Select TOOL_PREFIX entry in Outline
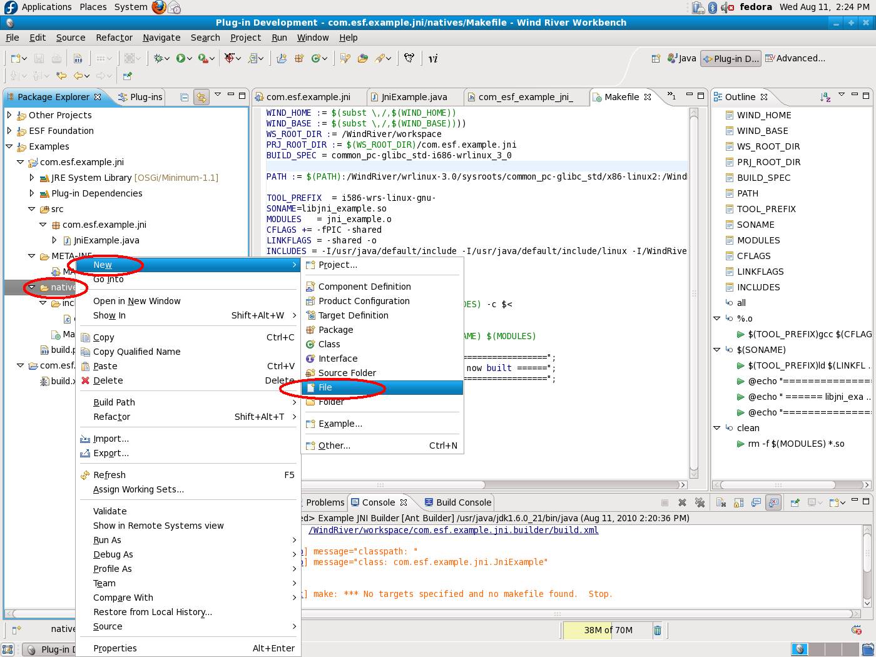The image size is (876, 657). coord(766,209)
